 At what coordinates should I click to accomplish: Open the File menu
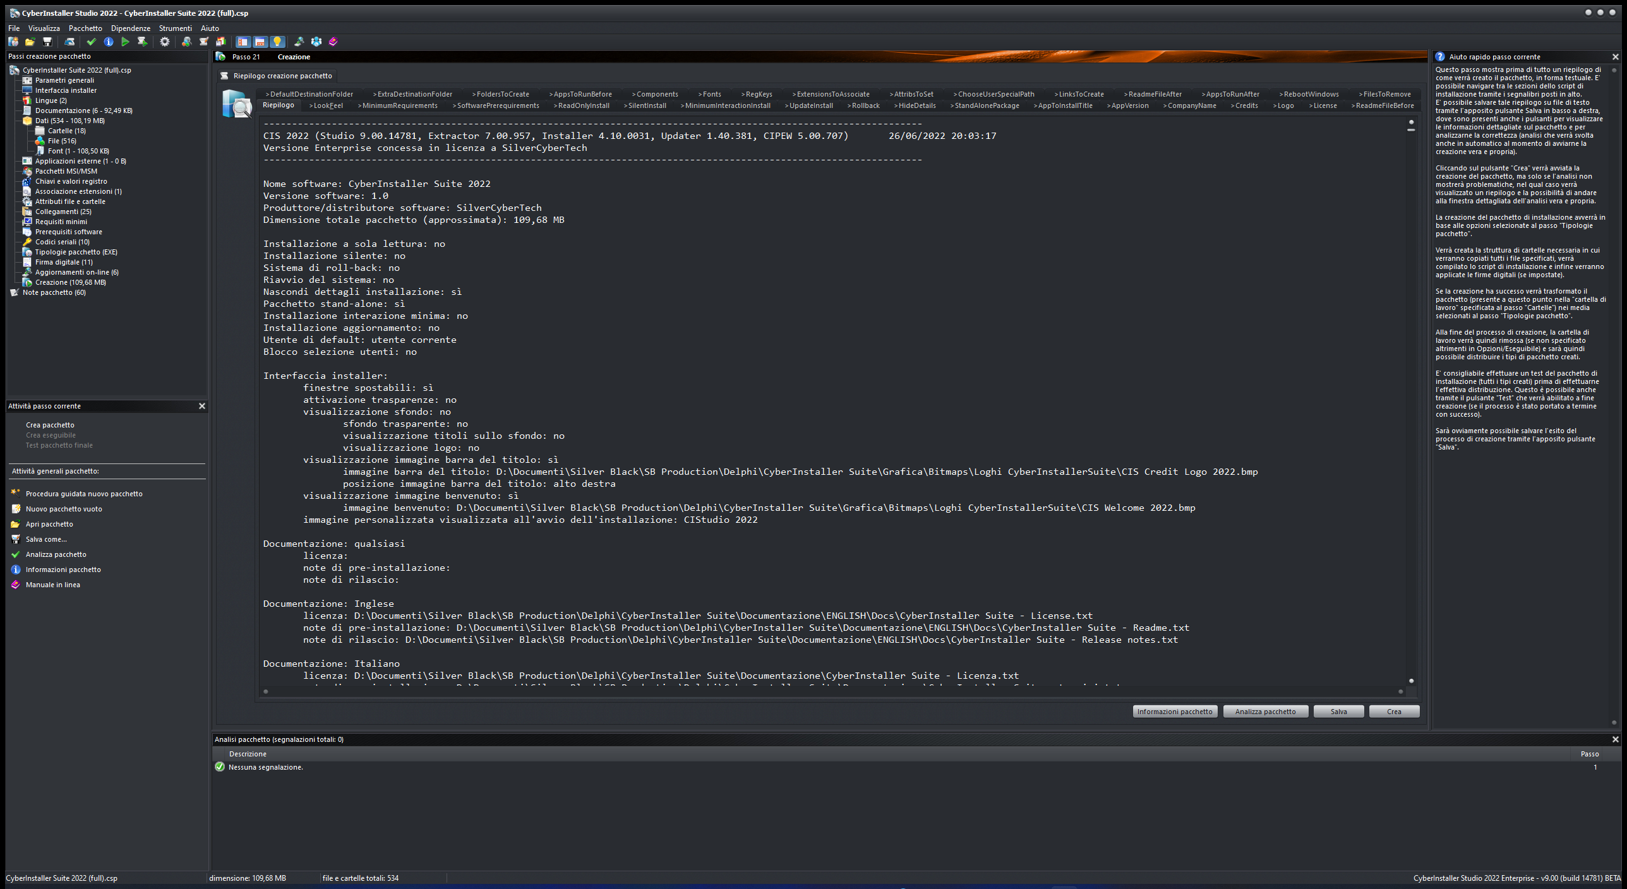click(x=14, y=28)
